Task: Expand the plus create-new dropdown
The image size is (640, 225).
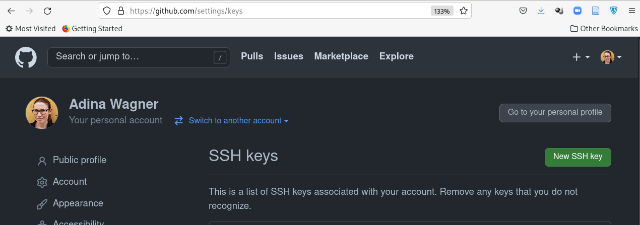Action: pyautogui.click(x=581, y=57)
